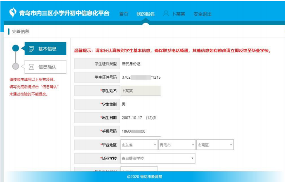Screen dimensions: 285x182
Task: Open the 青岛银海学校 graduation school dropdown
Action: pos(158,159)
